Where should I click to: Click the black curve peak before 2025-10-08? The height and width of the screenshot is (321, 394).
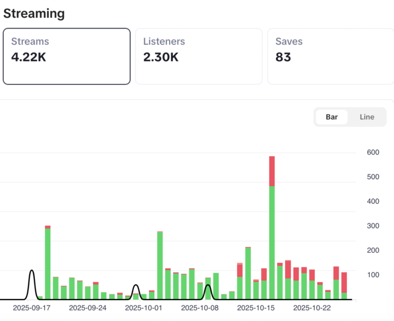tap(208, 285)
